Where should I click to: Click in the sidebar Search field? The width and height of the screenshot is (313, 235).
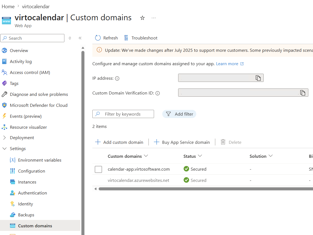(32, 38)
